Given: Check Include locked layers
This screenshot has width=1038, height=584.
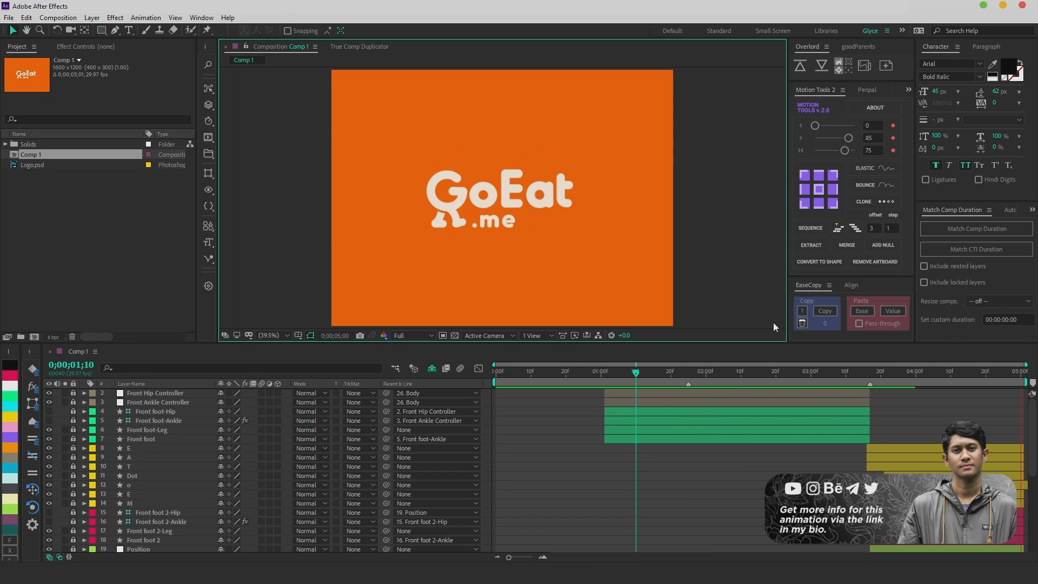Looking at the screenshot, I should point(924,282).
